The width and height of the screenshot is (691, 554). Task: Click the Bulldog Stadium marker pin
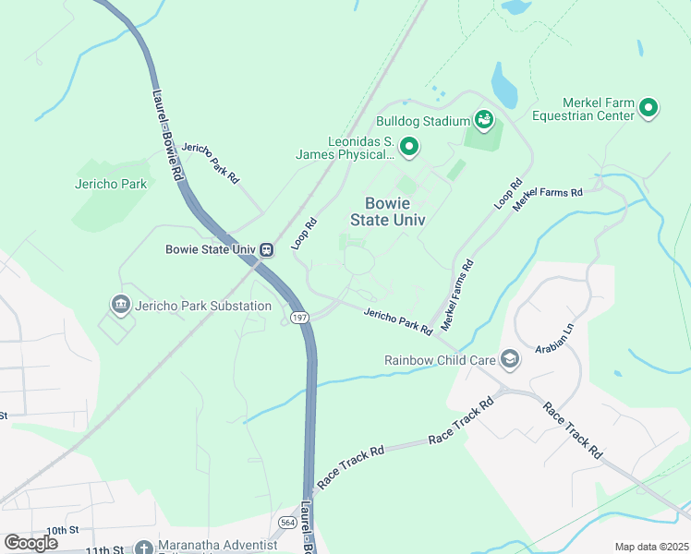click(x=484, y=120)
